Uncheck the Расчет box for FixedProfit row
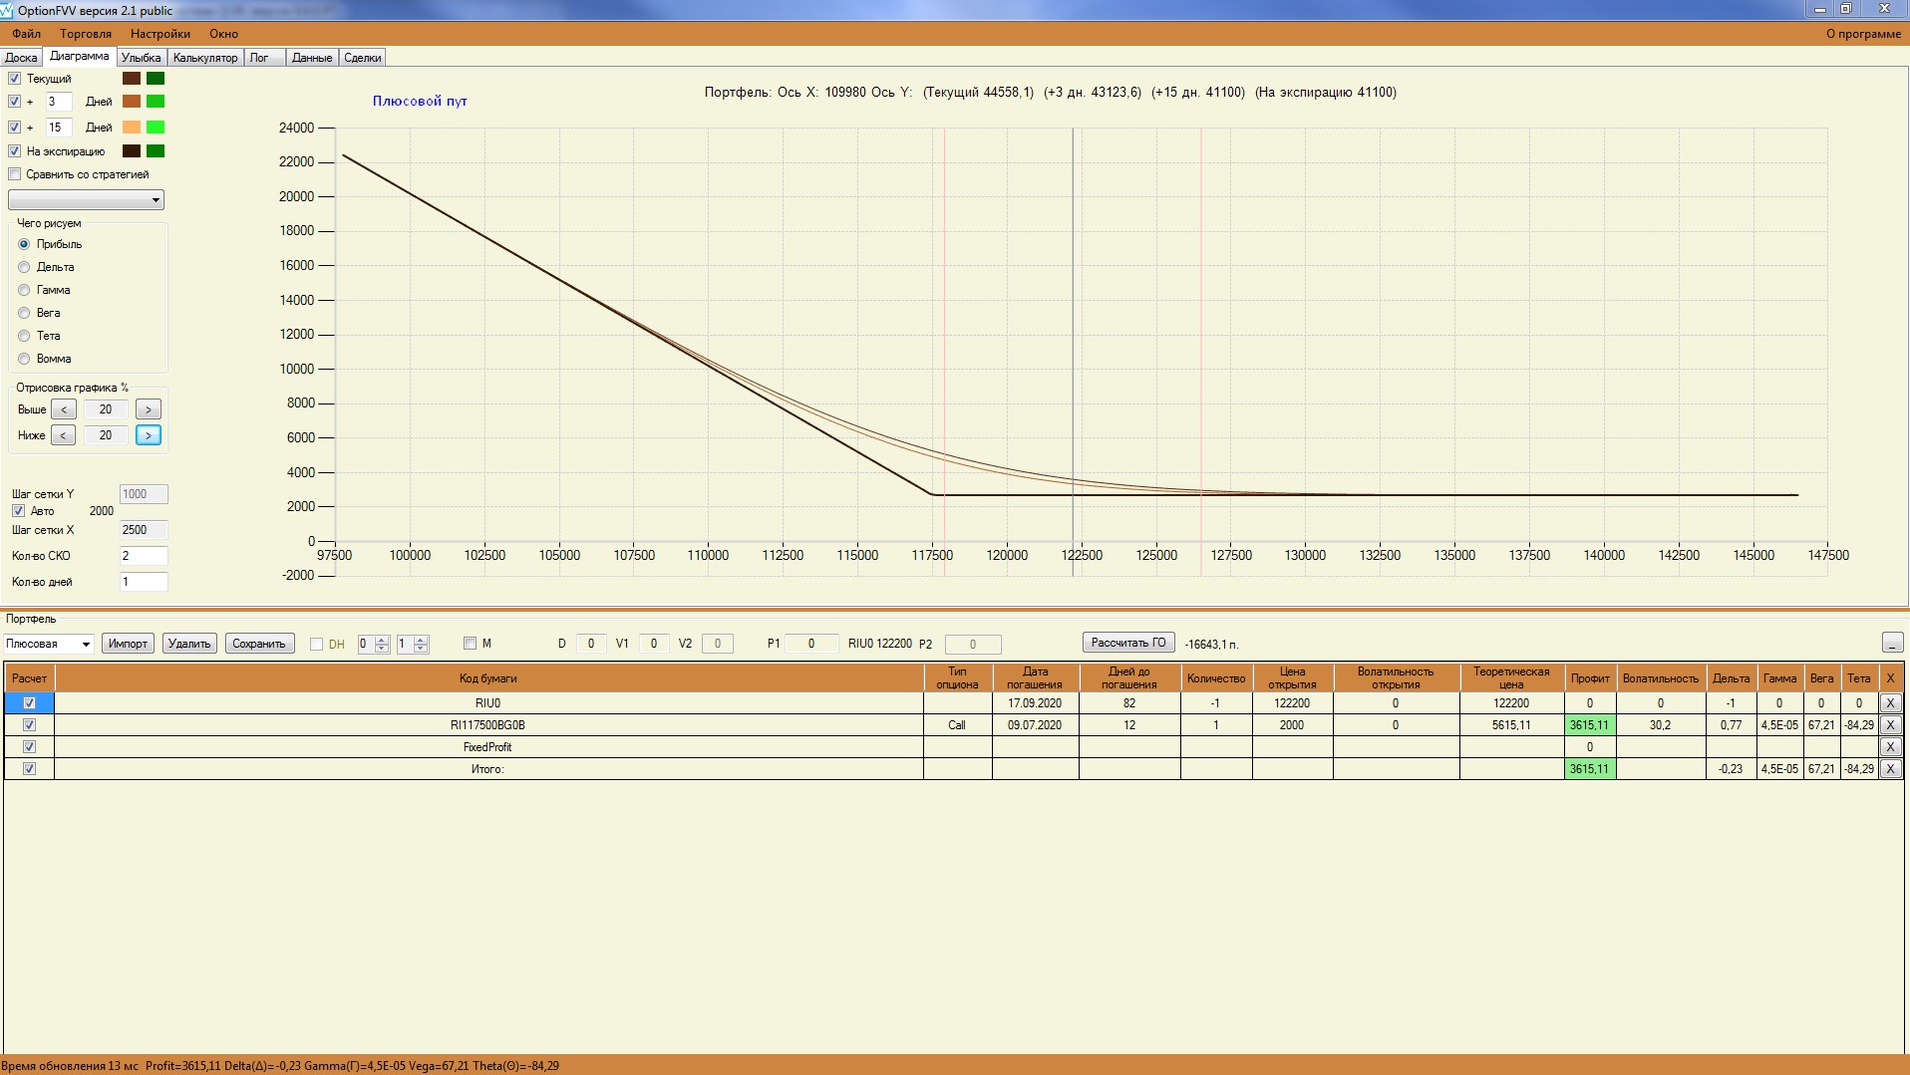 (29, 747)
